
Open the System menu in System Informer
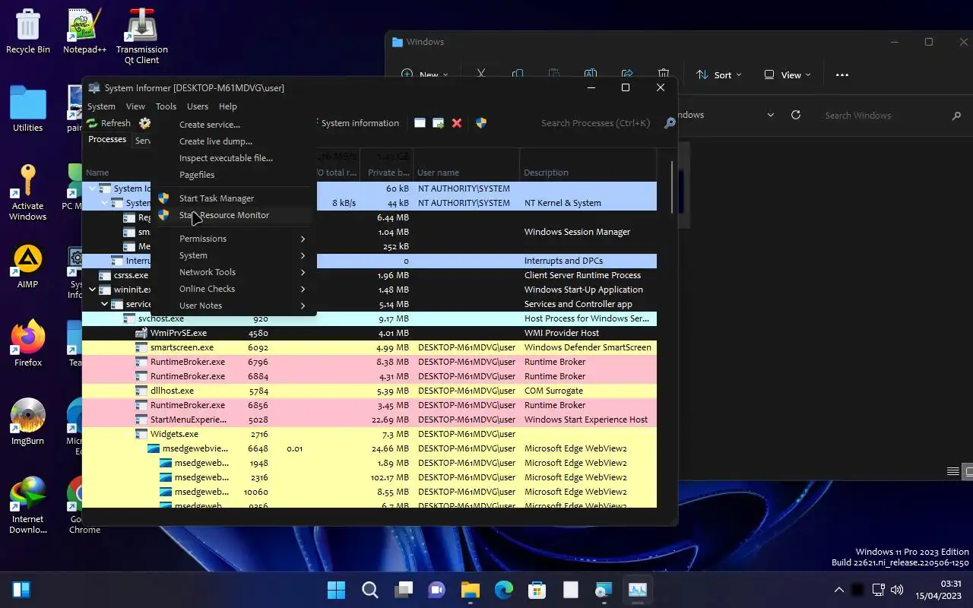(101, 106)
